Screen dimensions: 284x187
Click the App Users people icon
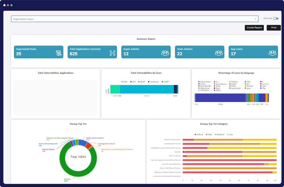coord(272,53)
